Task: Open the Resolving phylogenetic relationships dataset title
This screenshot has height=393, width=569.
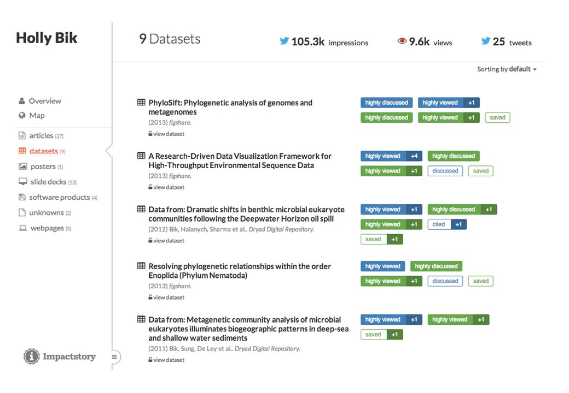Action: 240,271
